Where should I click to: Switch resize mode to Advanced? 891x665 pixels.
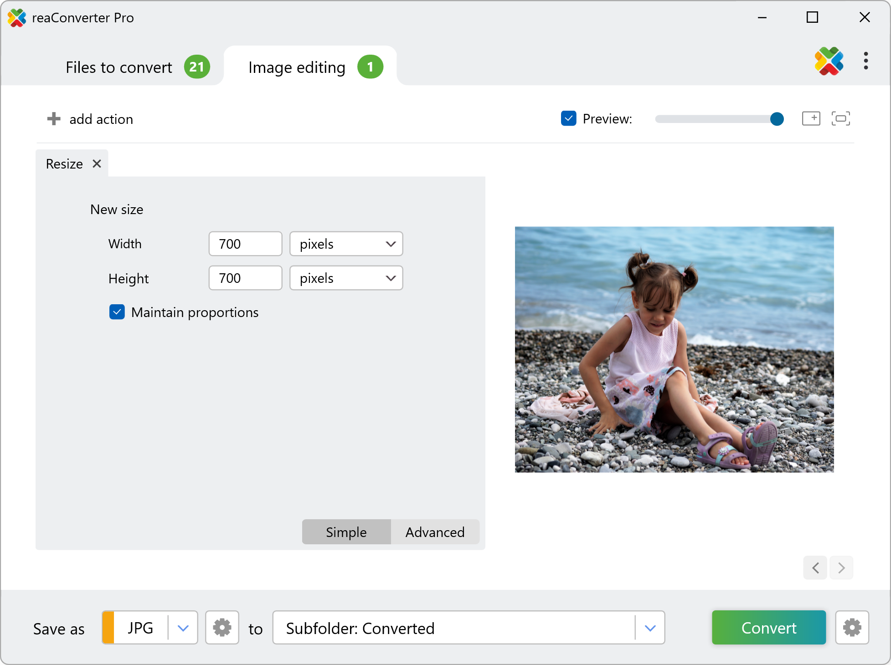[435, 532]
